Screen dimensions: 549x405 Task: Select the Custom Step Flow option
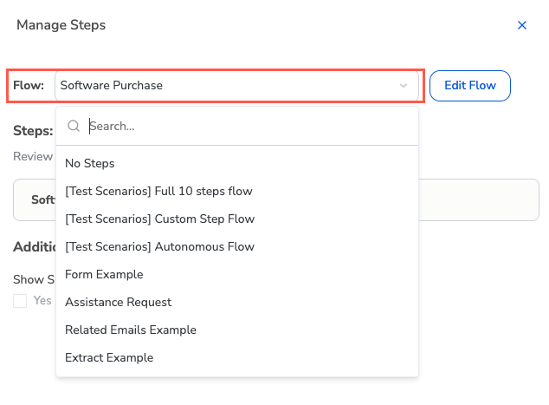[237, 219]
